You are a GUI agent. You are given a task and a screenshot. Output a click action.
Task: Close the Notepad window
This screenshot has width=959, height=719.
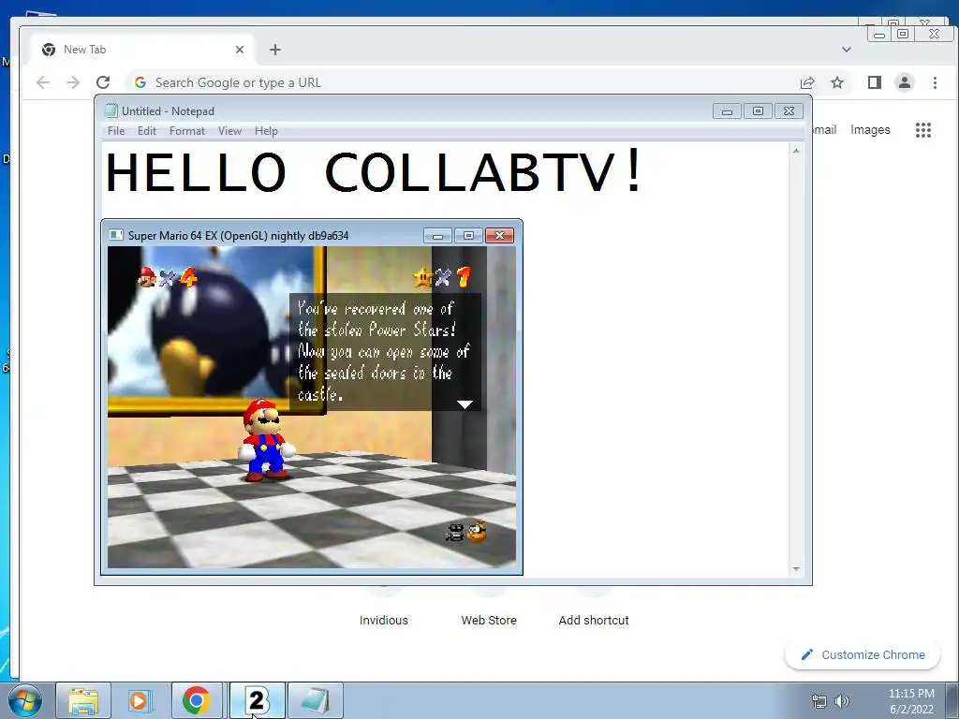(789, 111)
